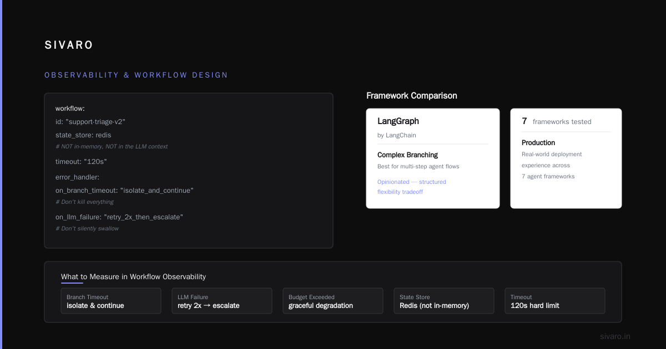Viewport: 666px width, 349px height.
Task: Click the on_branch_timeout isolate_and_continue line
Action: pyautogui.click(x=124, y=191)
